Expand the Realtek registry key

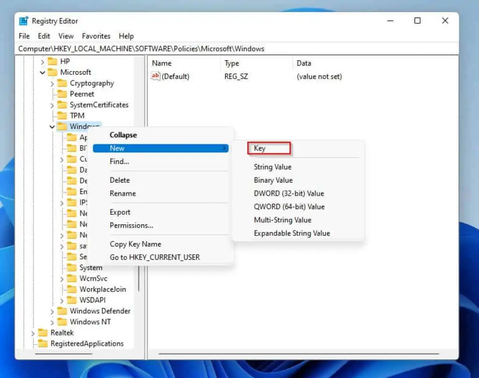[x=32, y=333]
